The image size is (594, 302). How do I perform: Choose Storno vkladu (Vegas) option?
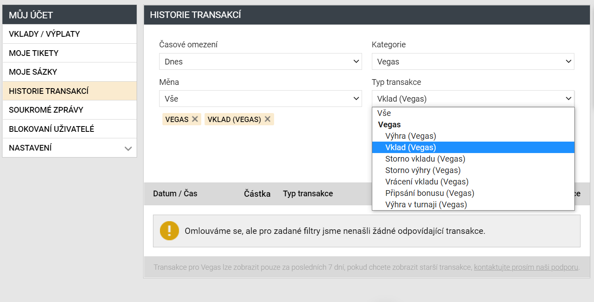point(425,159)
